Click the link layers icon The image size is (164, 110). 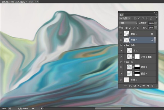tap(126, 85)
